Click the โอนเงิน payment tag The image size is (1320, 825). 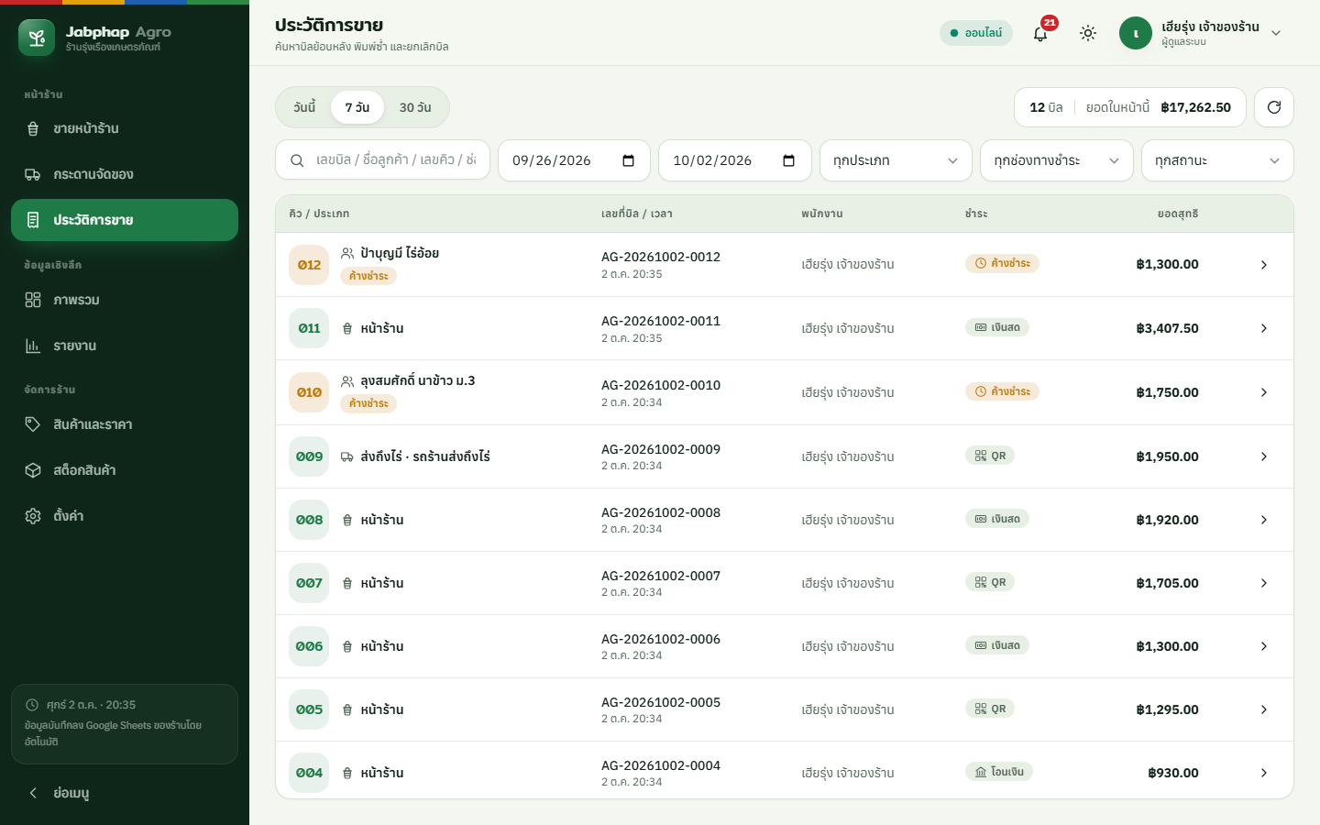999,772
